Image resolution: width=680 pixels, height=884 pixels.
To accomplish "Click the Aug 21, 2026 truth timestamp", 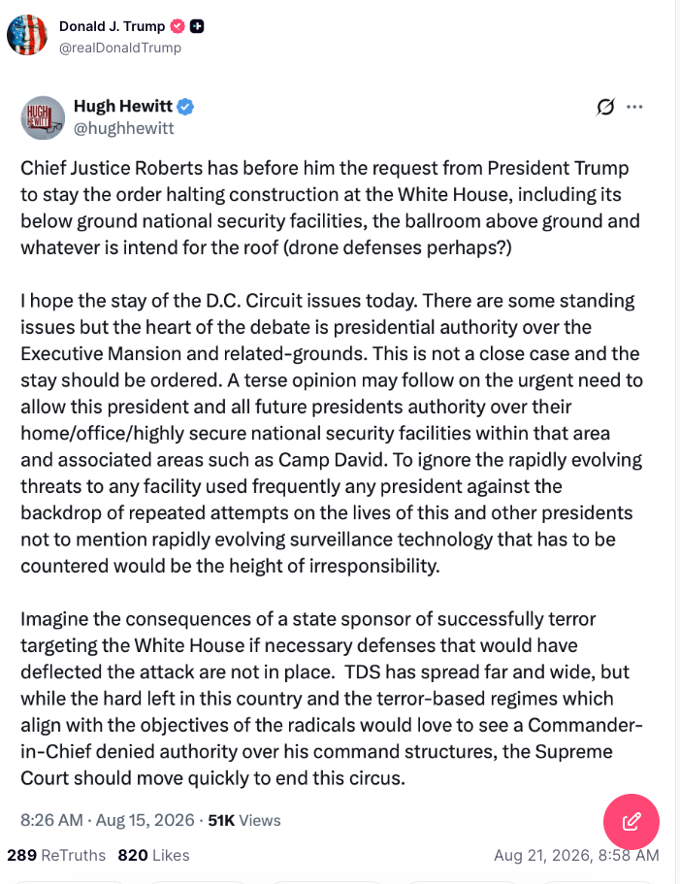I will (576, 855).
